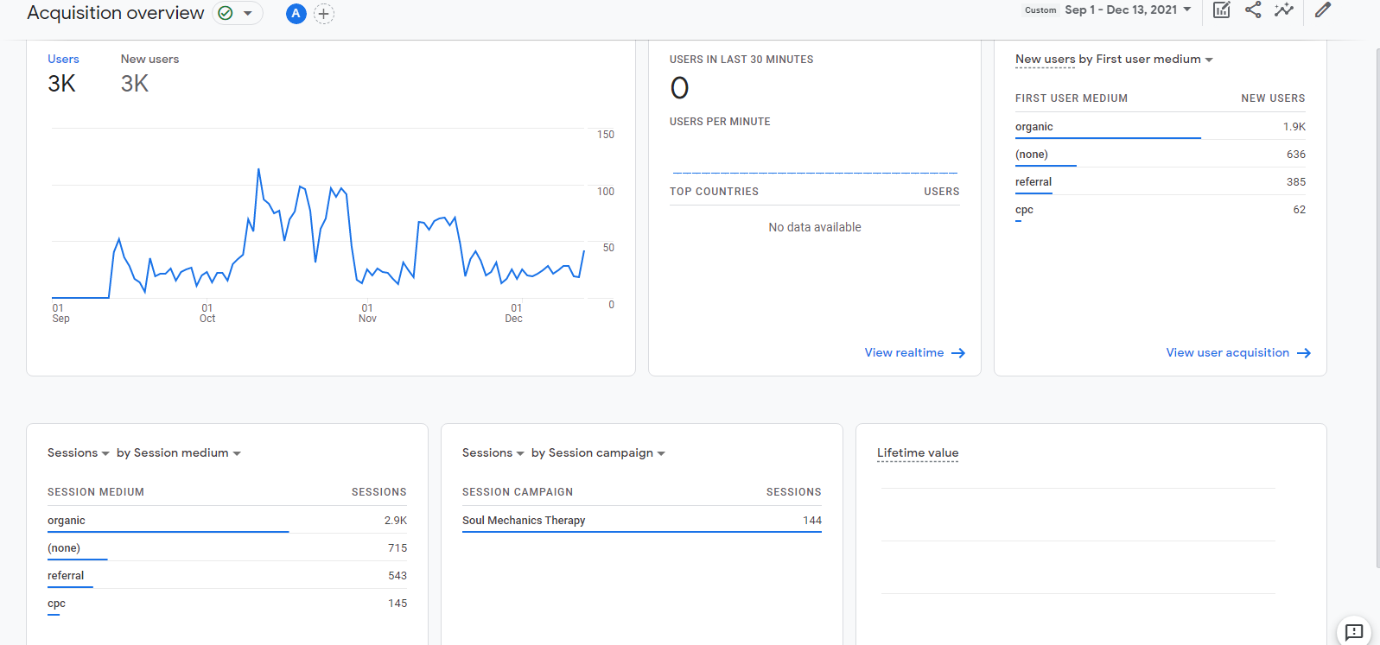Click the FIRST USER MEDIUM column header
This screenshot has width=1380, height=645.
[1071, 98]
